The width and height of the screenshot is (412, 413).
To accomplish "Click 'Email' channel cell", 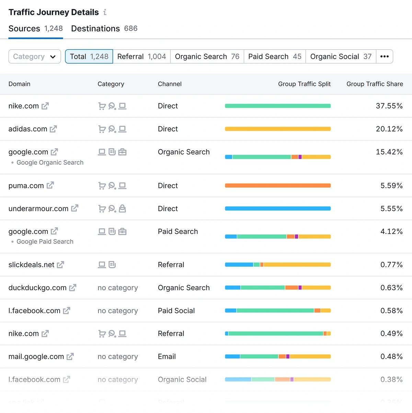I will [167, 357].
